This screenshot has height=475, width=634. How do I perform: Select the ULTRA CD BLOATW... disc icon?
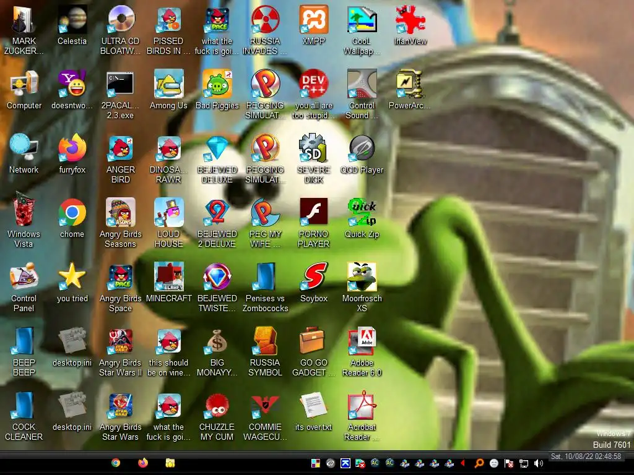pyautogui.click(x=120, y=30)
